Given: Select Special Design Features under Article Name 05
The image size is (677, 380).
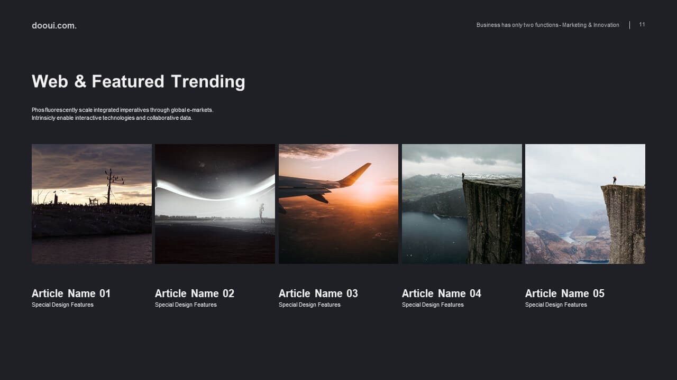Looking at the screenshot, I should coord(556,305).
